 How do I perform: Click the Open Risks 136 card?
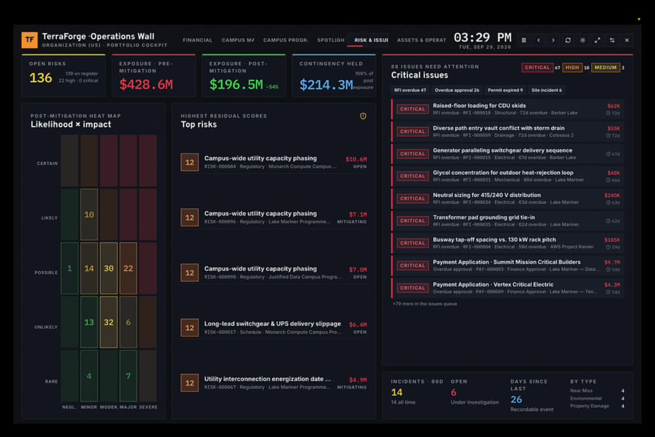pos(64,76)
